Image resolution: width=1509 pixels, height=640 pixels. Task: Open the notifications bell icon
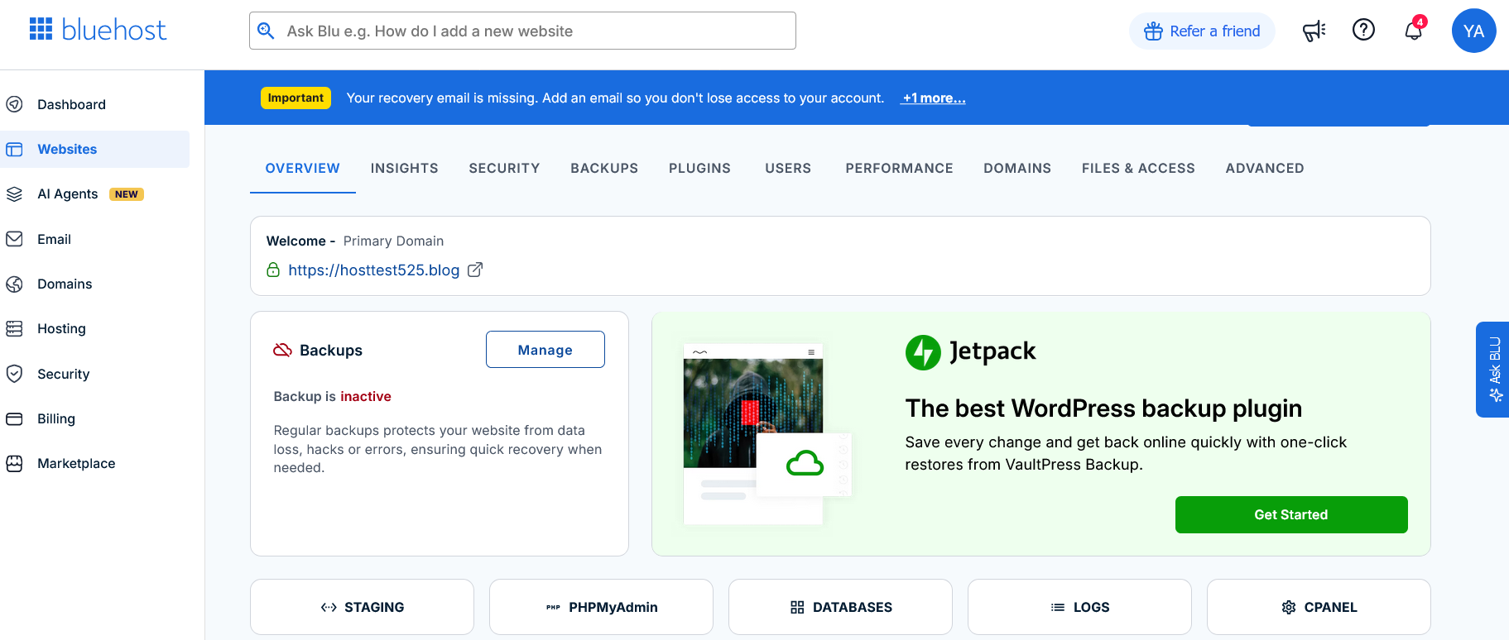pos(1414,31)
